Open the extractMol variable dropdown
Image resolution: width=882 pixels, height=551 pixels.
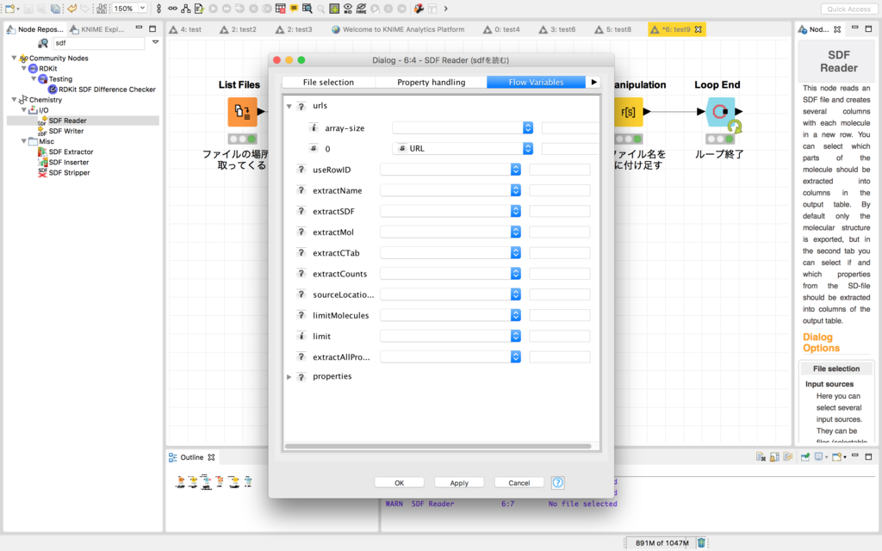click(515, 232)
